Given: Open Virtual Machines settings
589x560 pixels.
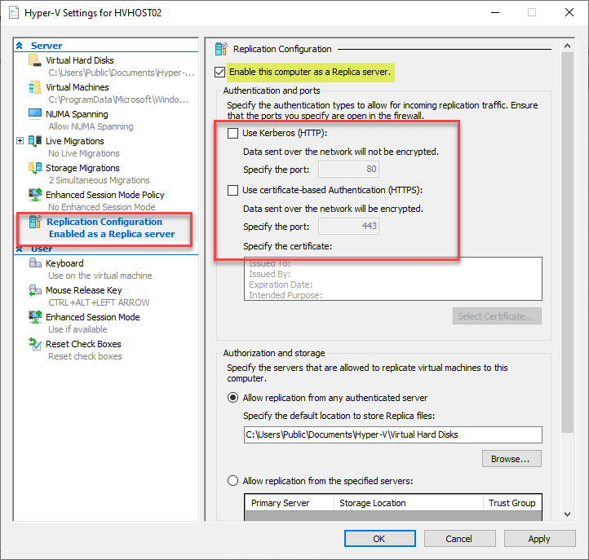Looking at the screenshot, I should pyautogui.click(x=77, y=87).
